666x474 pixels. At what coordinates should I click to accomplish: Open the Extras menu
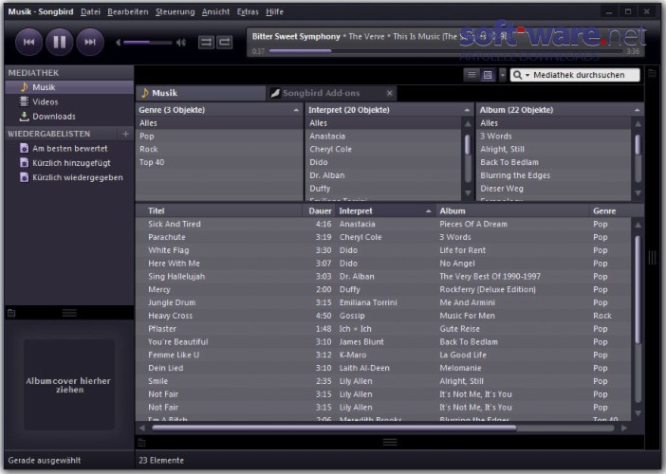click(x=248, y=12)
